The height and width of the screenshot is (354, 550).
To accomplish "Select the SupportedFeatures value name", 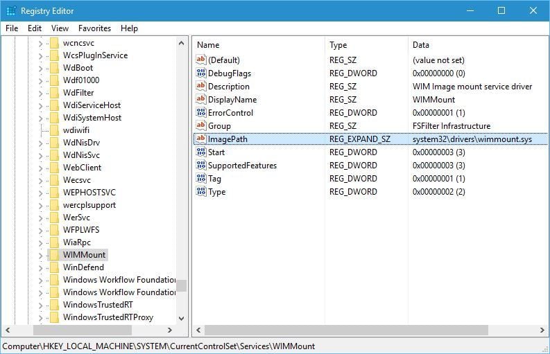I will click(x=242, y=166).
